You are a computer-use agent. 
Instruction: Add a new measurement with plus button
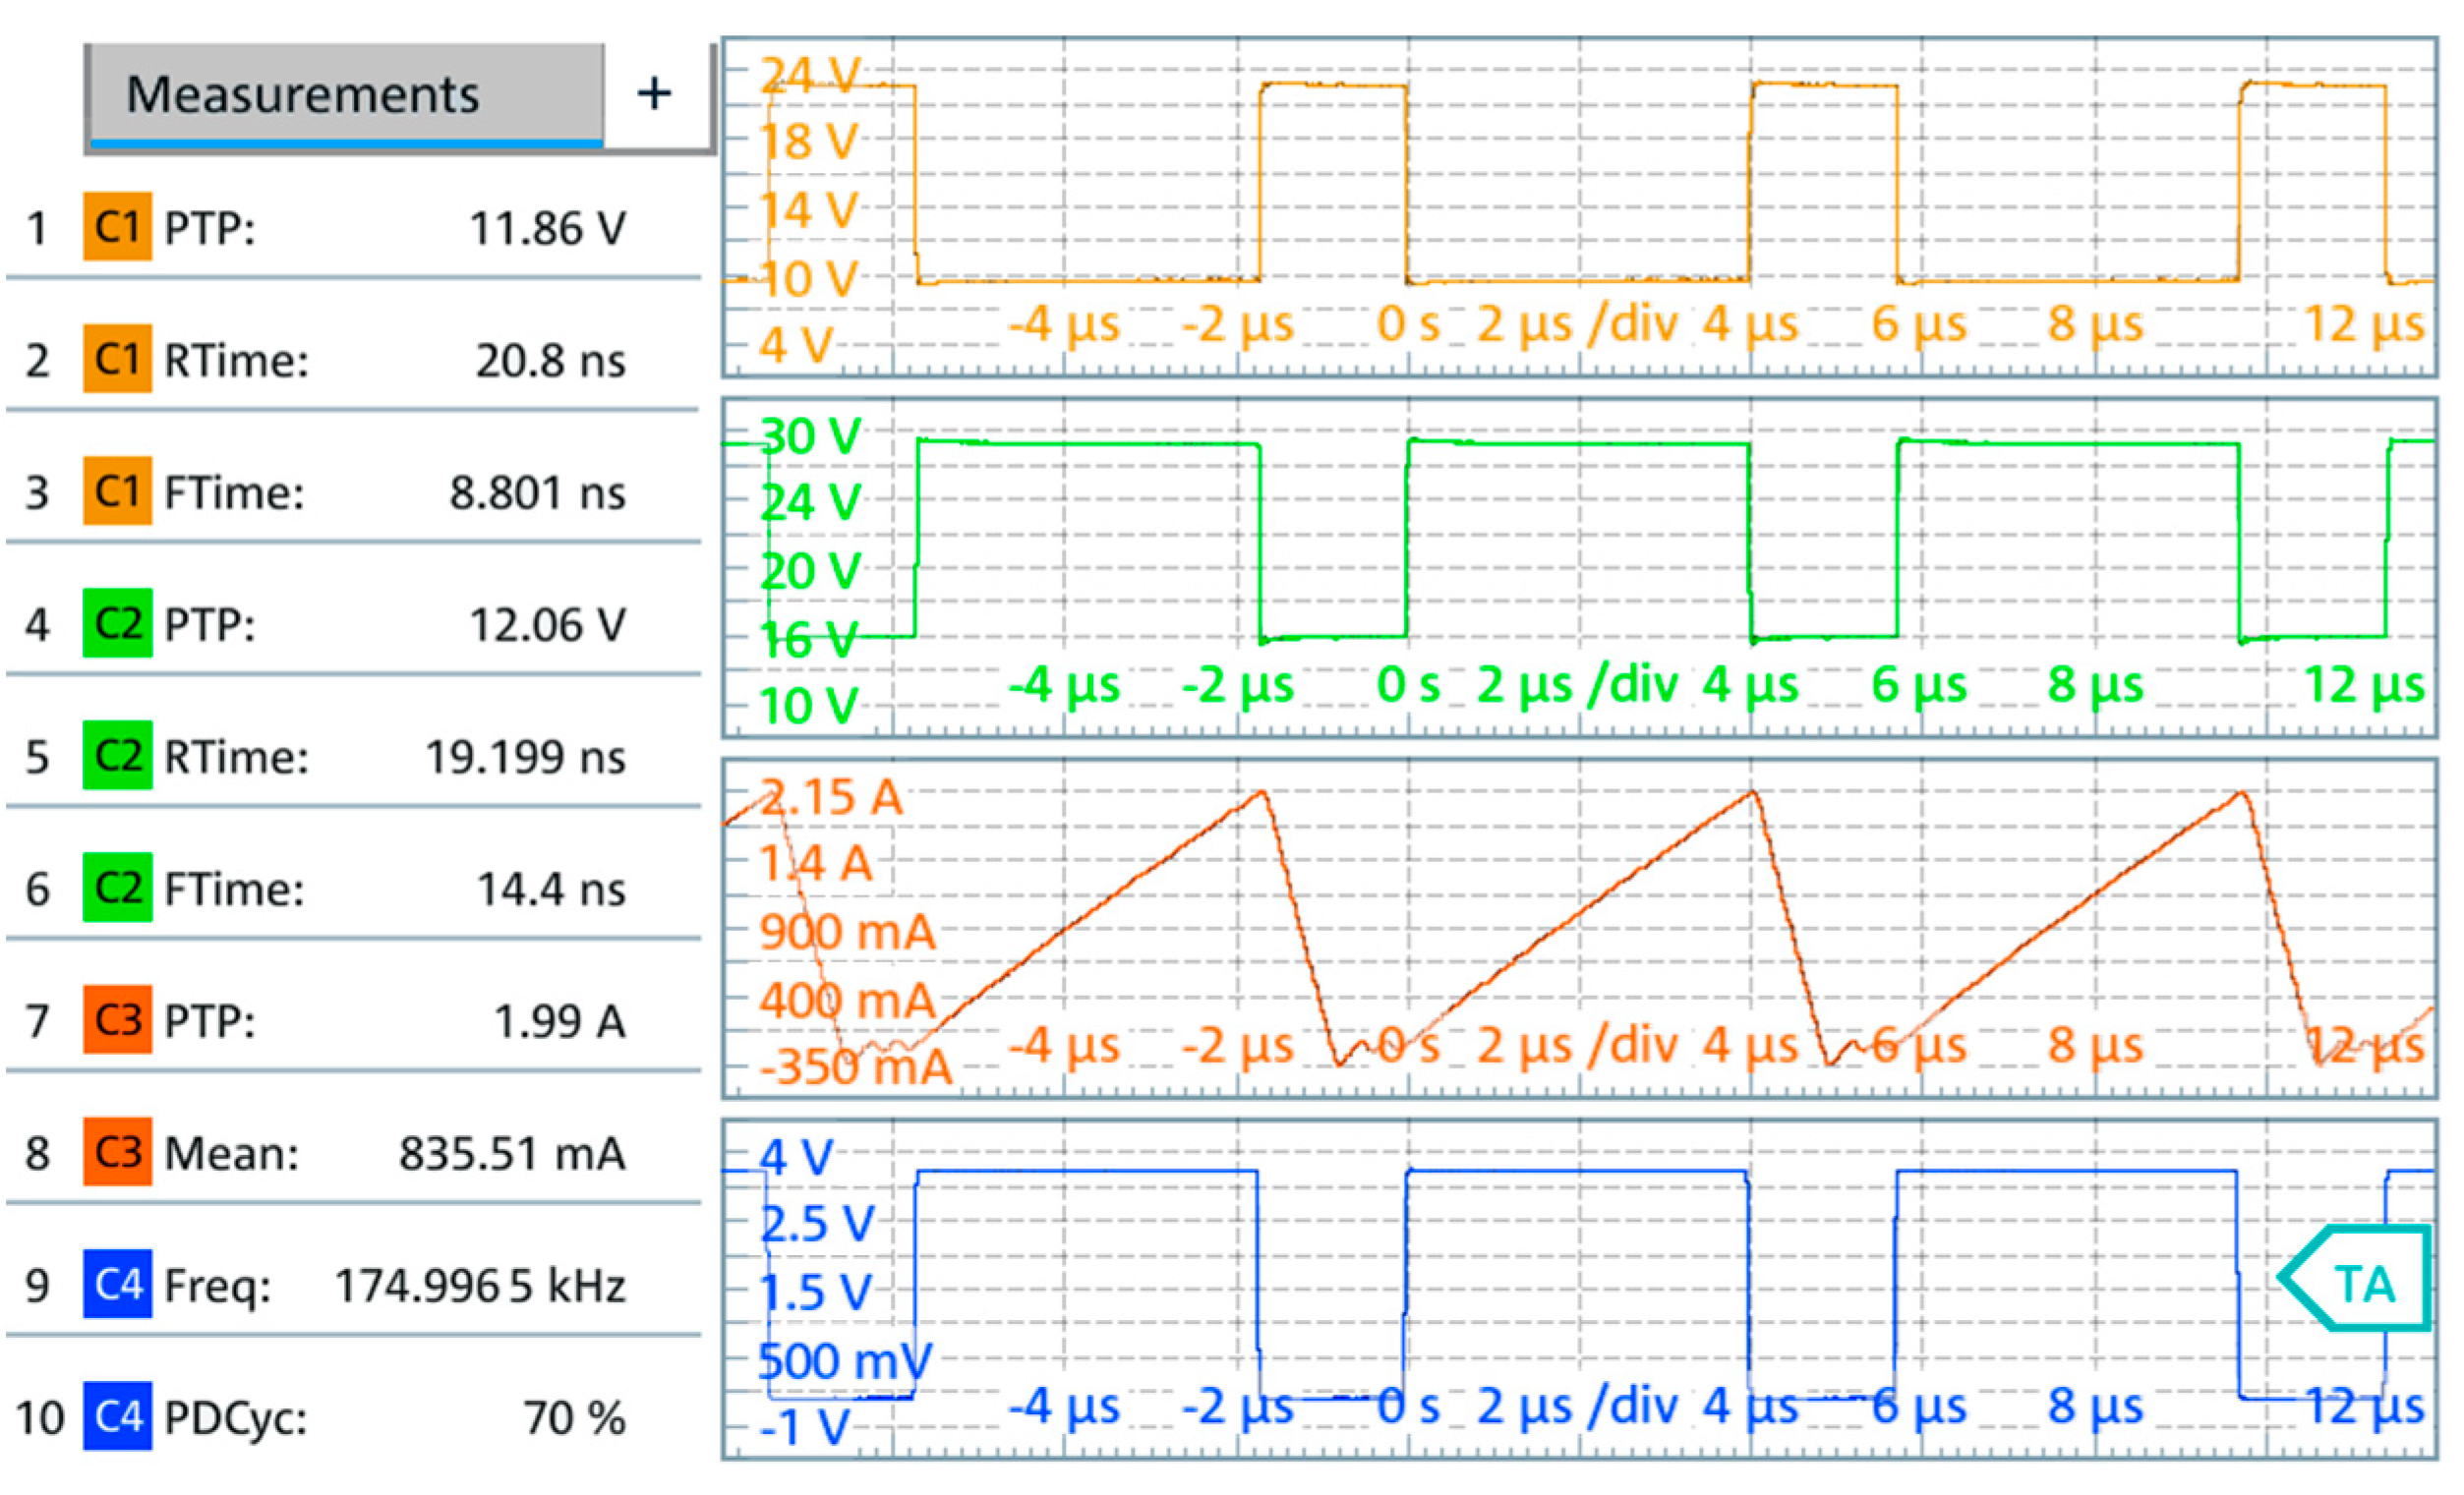click(654, 95)
